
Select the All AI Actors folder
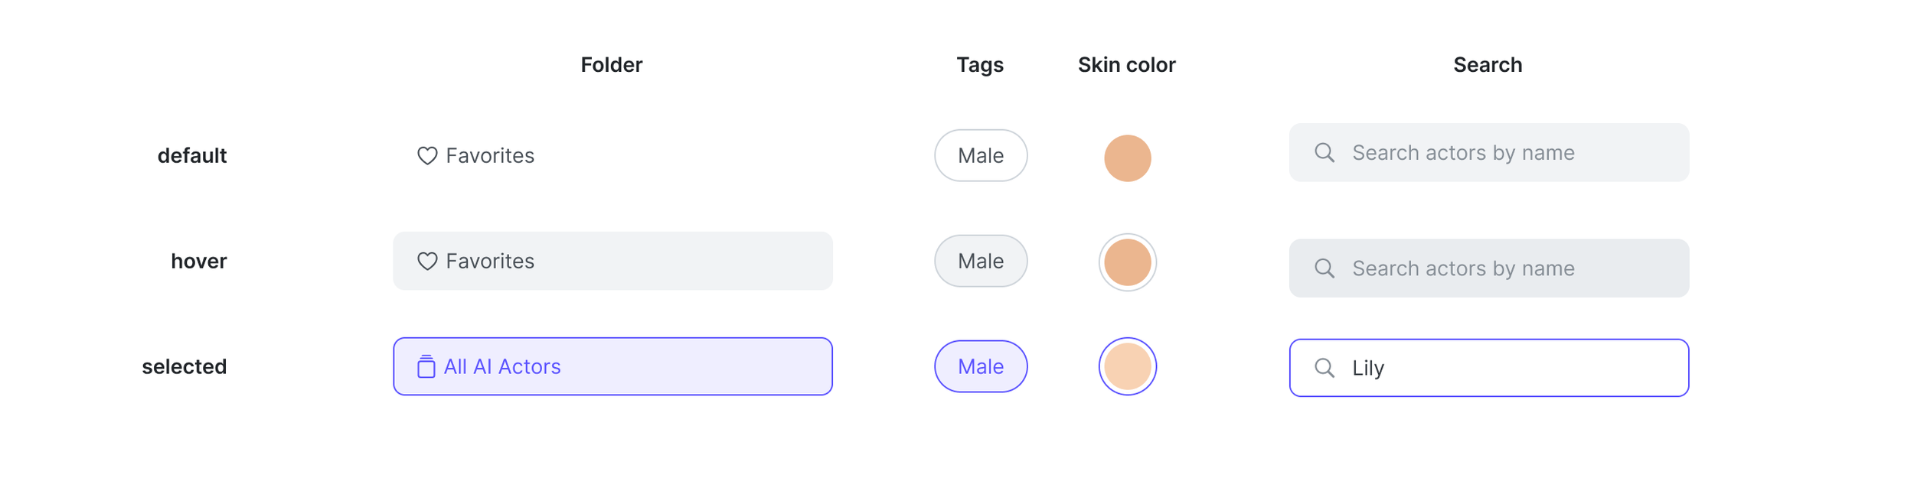pos(612,367)
